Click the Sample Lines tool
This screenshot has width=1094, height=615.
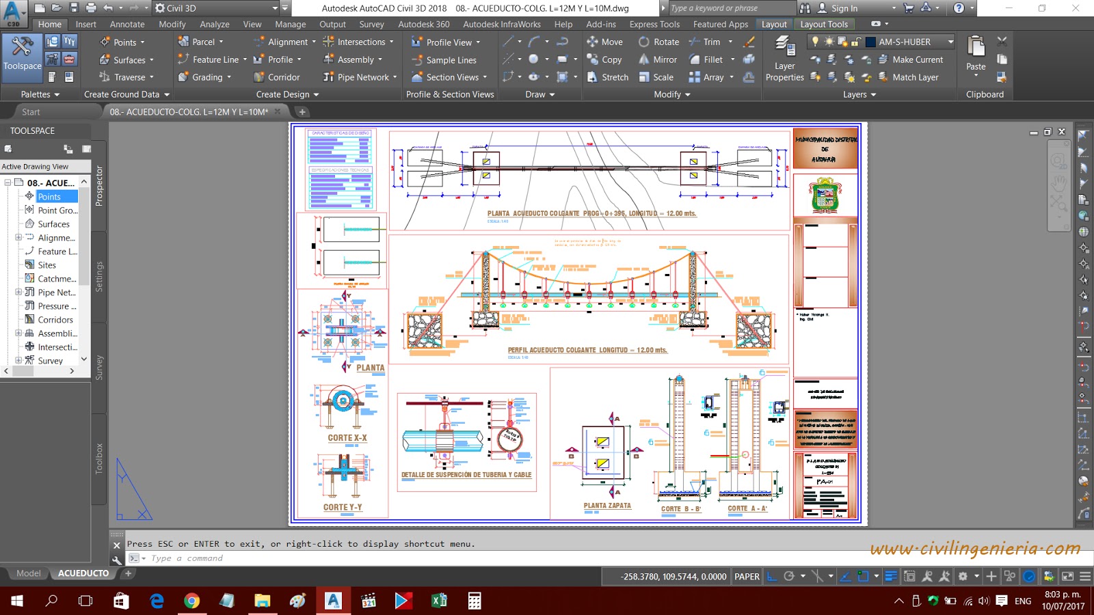(444, 60)
